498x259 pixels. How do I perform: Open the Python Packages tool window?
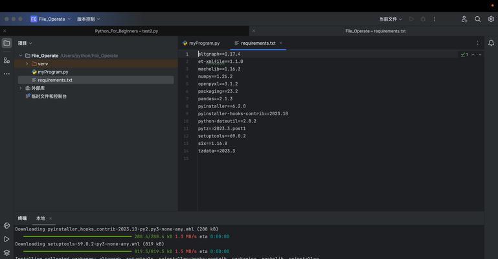[6, 226]
